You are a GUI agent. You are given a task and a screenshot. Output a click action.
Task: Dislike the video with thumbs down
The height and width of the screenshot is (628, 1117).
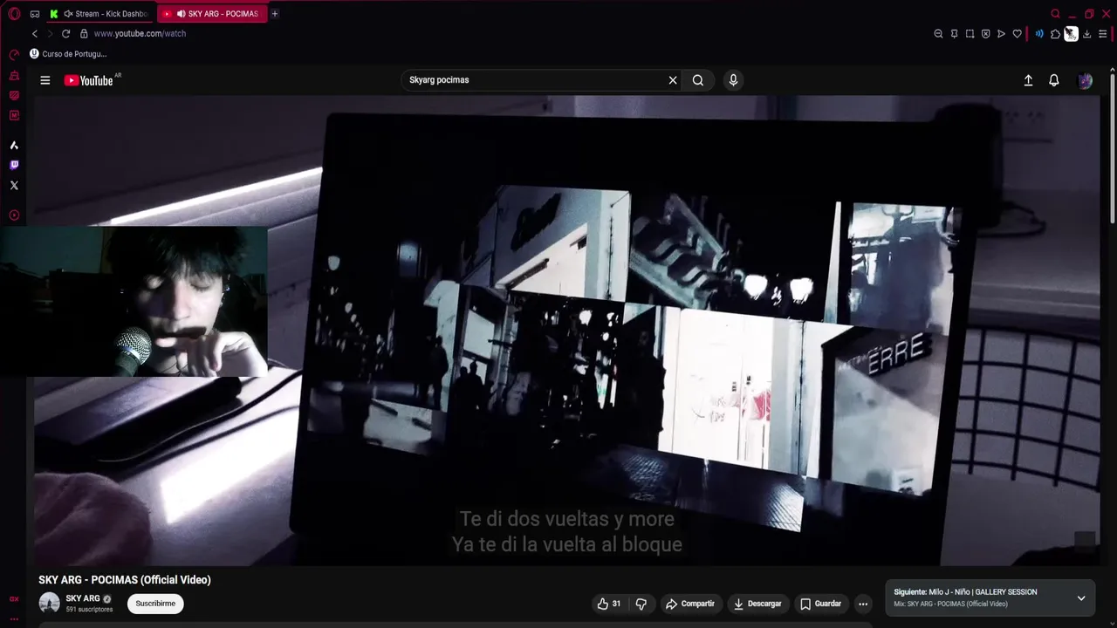pyautogui.click(x=641, y=604)
